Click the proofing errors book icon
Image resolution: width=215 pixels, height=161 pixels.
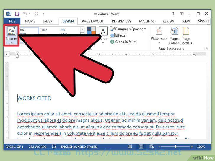pos(54,147)
